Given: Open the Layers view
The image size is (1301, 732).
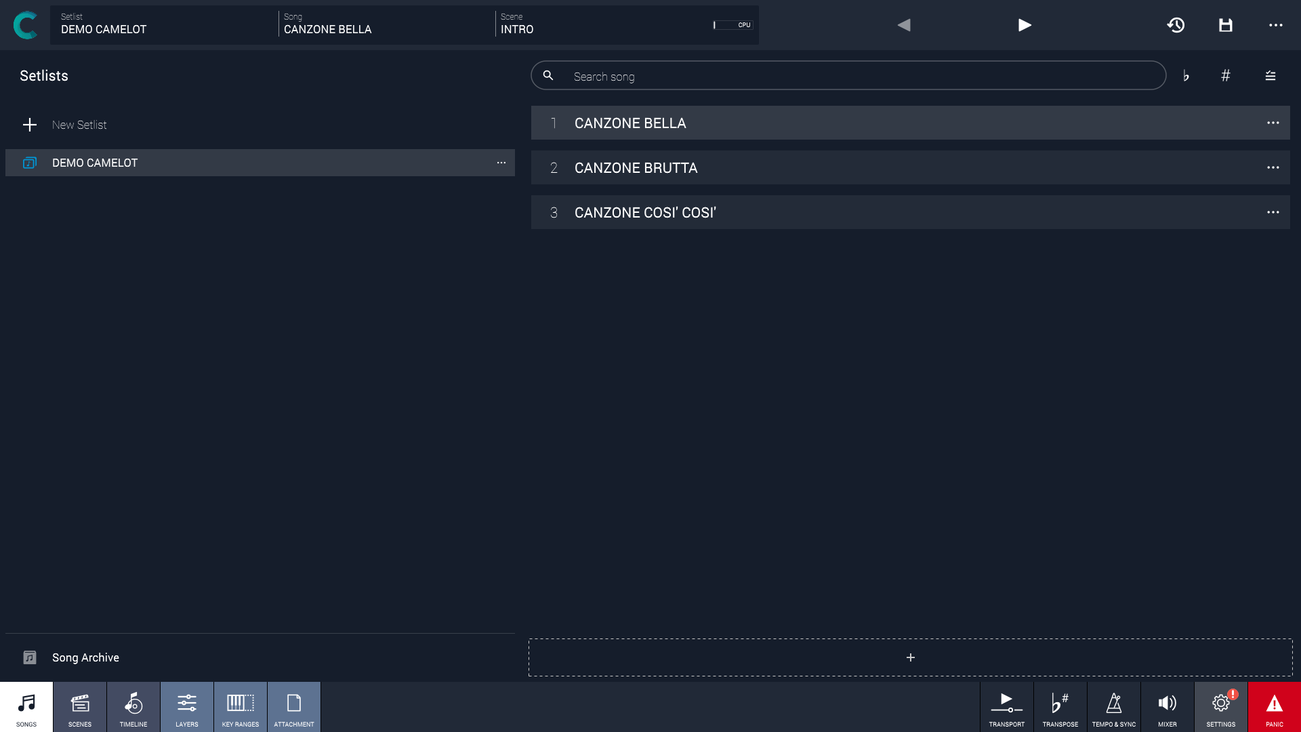Looking at the screenshot, I should coord(187,707).
